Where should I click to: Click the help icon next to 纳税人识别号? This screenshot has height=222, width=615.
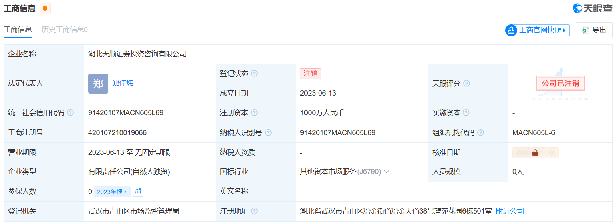pyautogui.click(x=268, y=132)
